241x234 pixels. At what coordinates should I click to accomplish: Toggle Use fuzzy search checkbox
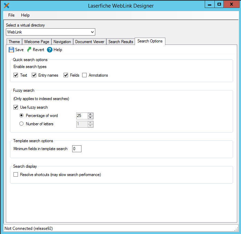pos(16,107)
